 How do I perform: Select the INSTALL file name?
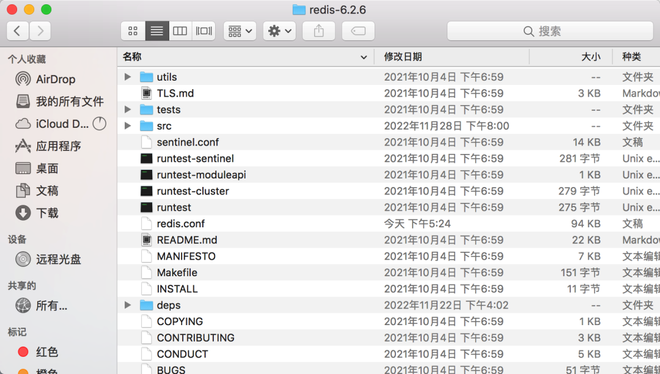tap(177, 289)
